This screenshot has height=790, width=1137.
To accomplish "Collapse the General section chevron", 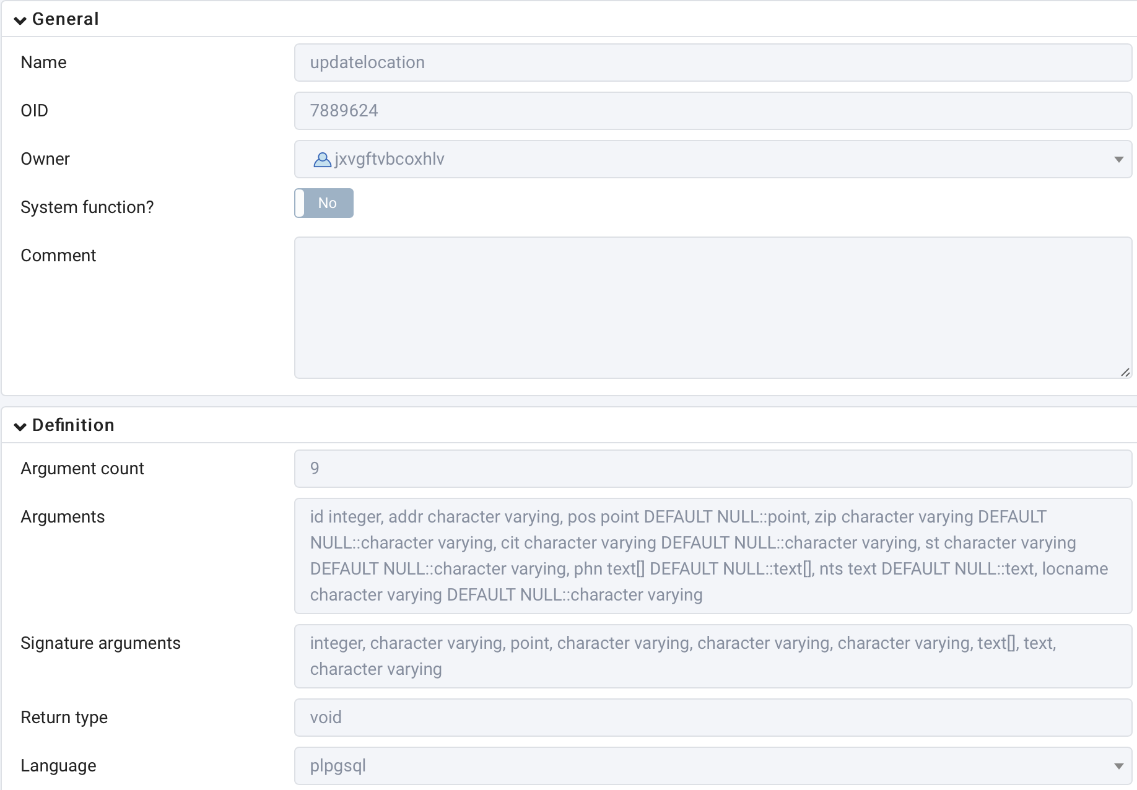I will click(20, 20).
